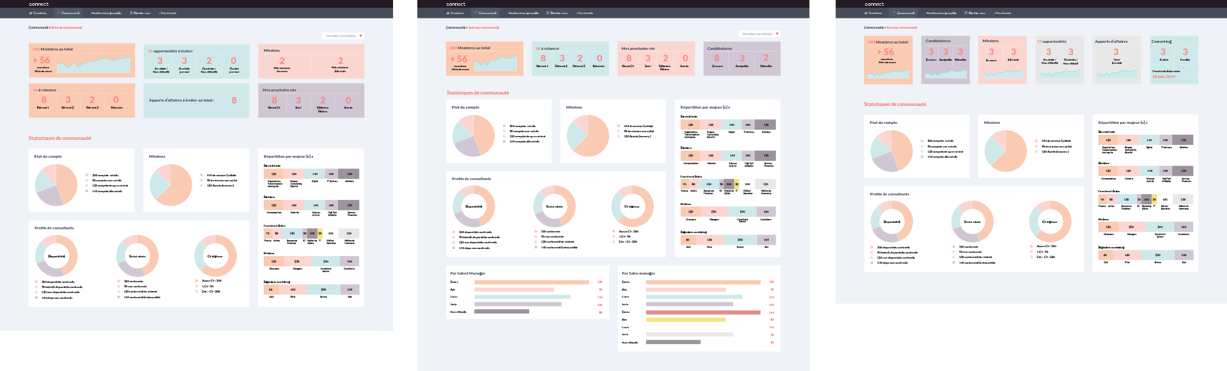The image size is (1227, 371).
Task: Click the Rendez-vous calendar icon in the middle navbar
Action: click(548, 13)
